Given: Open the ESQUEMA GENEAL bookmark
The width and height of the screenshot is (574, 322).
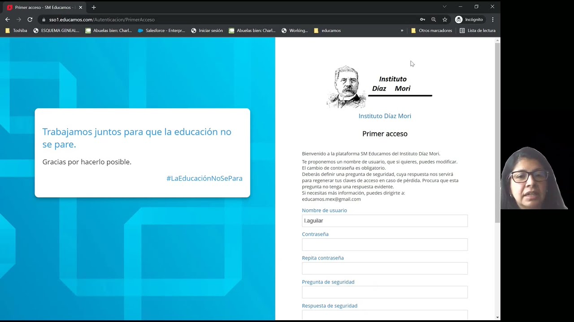Looking at the screenshot, I should pyautogui.click(x=56, y=30).
